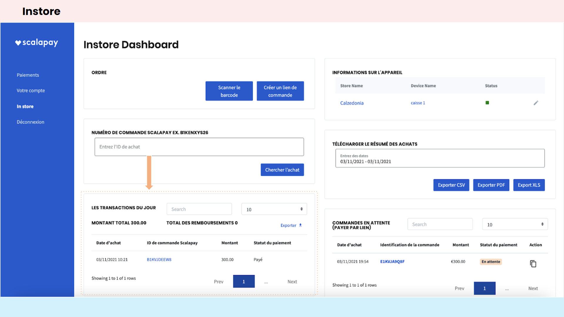The height and width of the screenshot is (317, 564).
Task: Click the Export XLS button
Action: (x=529, y=185)
